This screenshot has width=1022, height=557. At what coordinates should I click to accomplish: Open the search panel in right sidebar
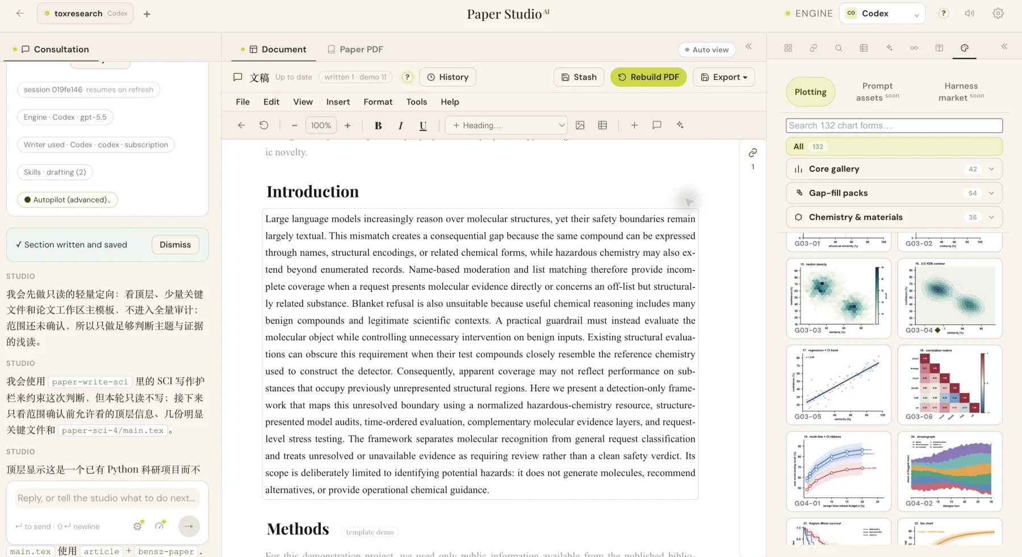pos(839,48)
